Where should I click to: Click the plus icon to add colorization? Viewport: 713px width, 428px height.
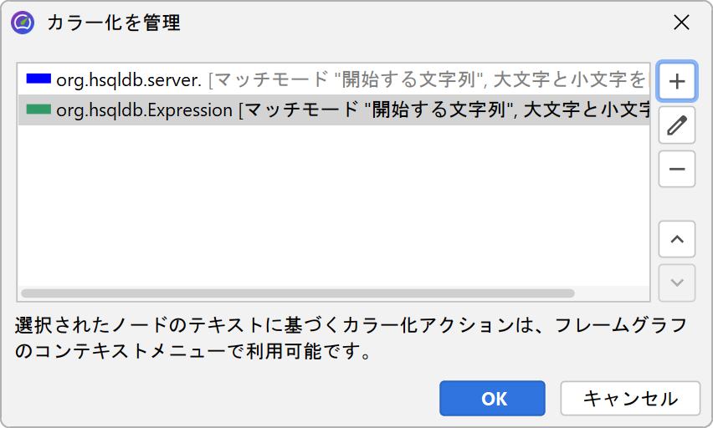[x=677, y=81]
